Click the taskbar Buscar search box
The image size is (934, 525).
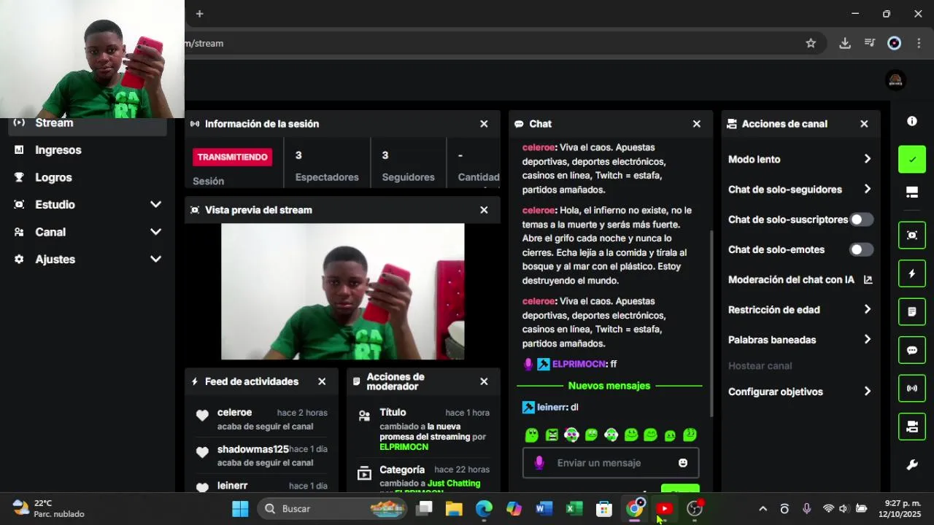tap(333, 509)
